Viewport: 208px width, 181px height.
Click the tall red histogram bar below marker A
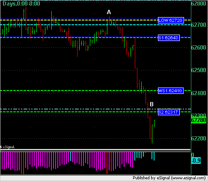click(x=107, y=163)
